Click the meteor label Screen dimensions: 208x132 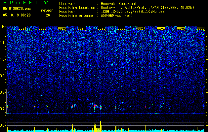click(47, 10)
